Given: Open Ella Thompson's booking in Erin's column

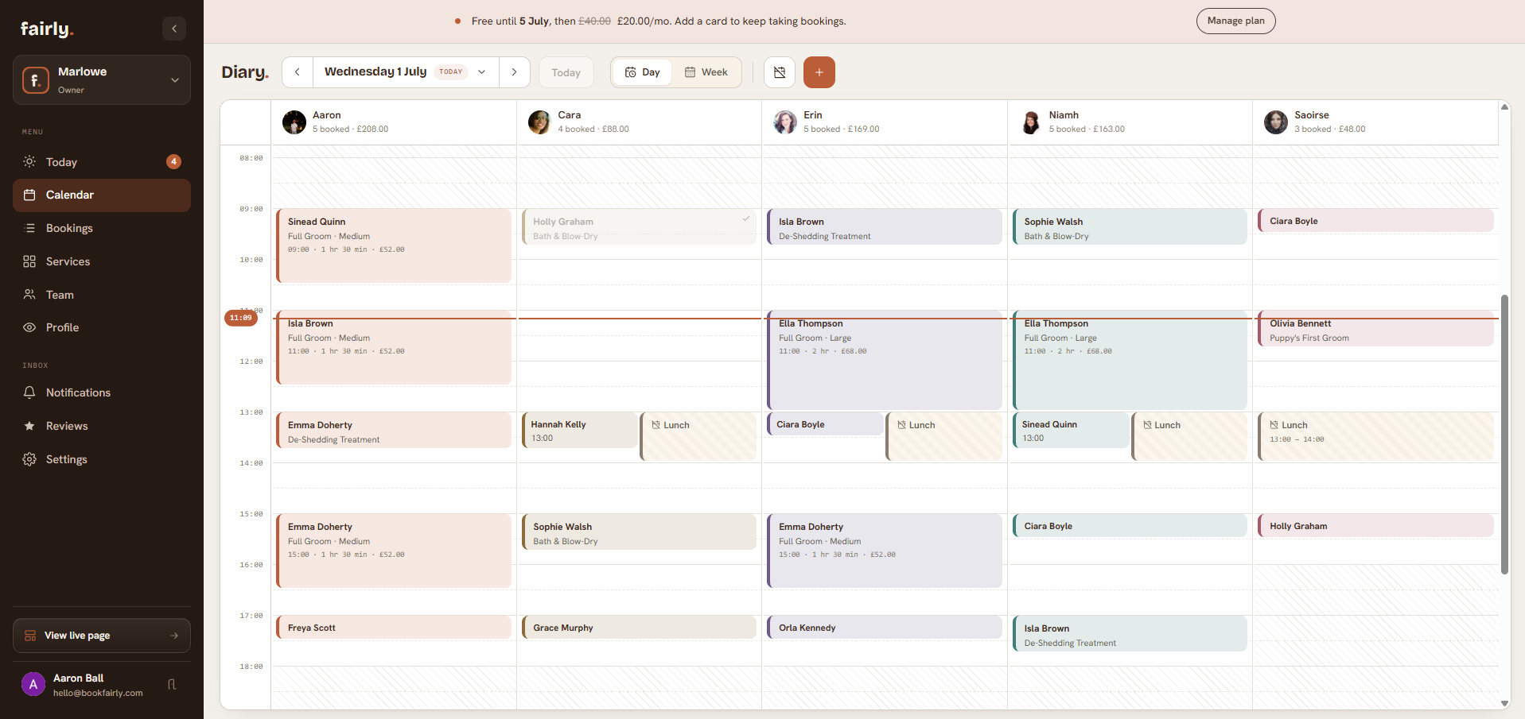Looking at the screenshot, I should pos(885,360).
